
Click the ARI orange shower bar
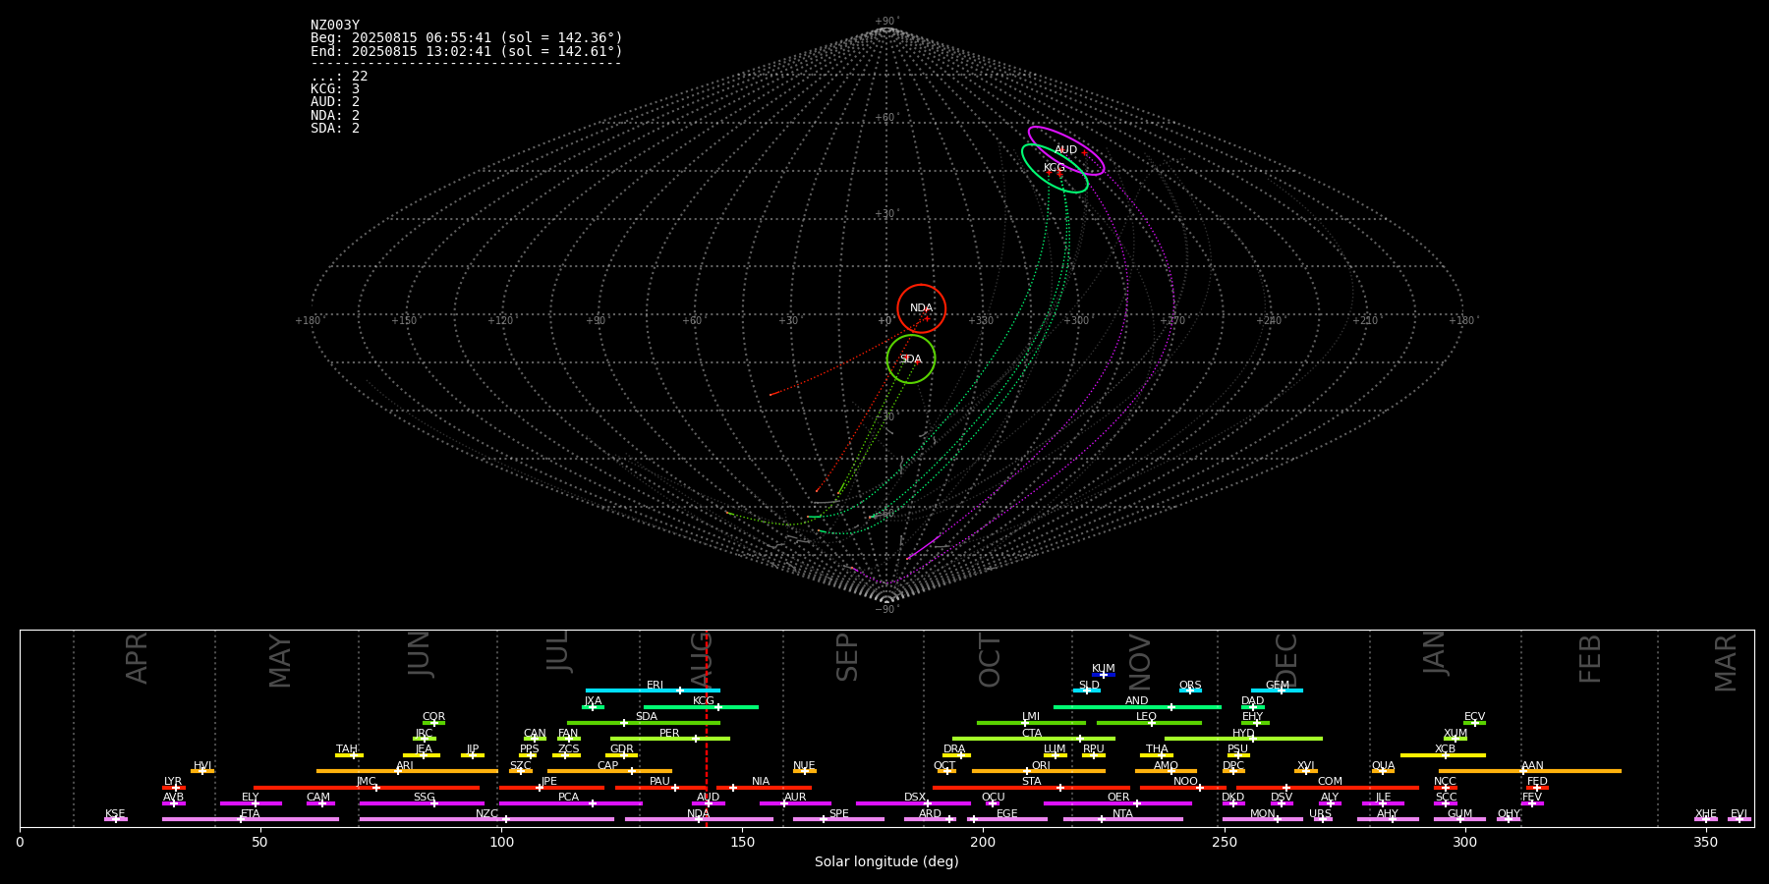pyautogui.click(x=407, y=771)
